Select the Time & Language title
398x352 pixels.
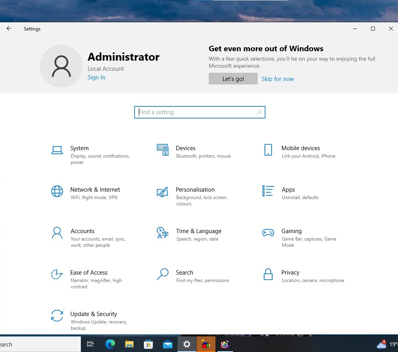click(199, 231)
